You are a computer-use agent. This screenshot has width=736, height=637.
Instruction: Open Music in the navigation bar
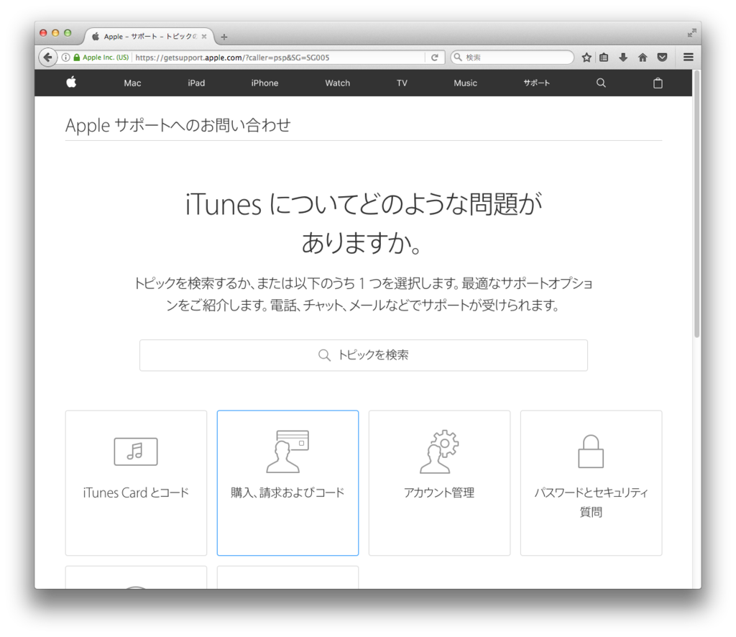coord(465,83)
